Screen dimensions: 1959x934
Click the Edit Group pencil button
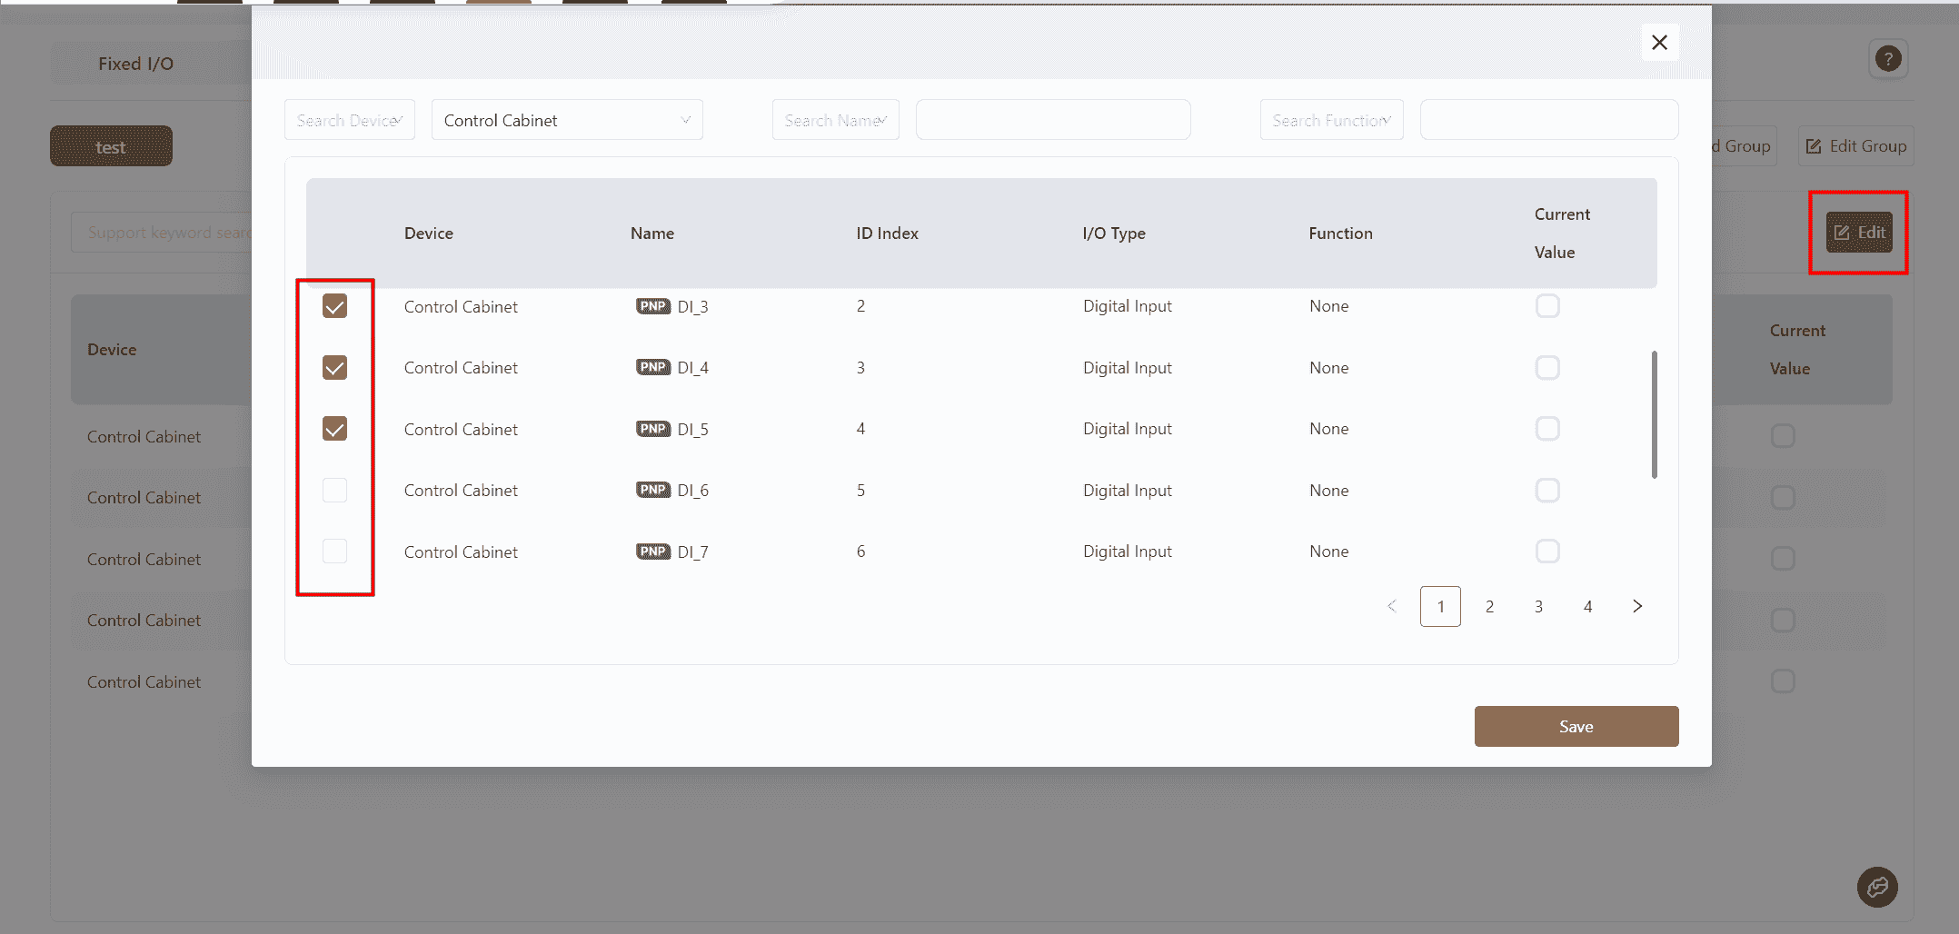[1855, 146]
